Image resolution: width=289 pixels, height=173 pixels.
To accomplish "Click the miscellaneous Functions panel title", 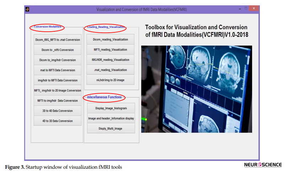I will tap(104, 97).
